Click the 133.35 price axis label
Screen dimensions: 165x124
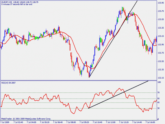(x=161, y=28)
